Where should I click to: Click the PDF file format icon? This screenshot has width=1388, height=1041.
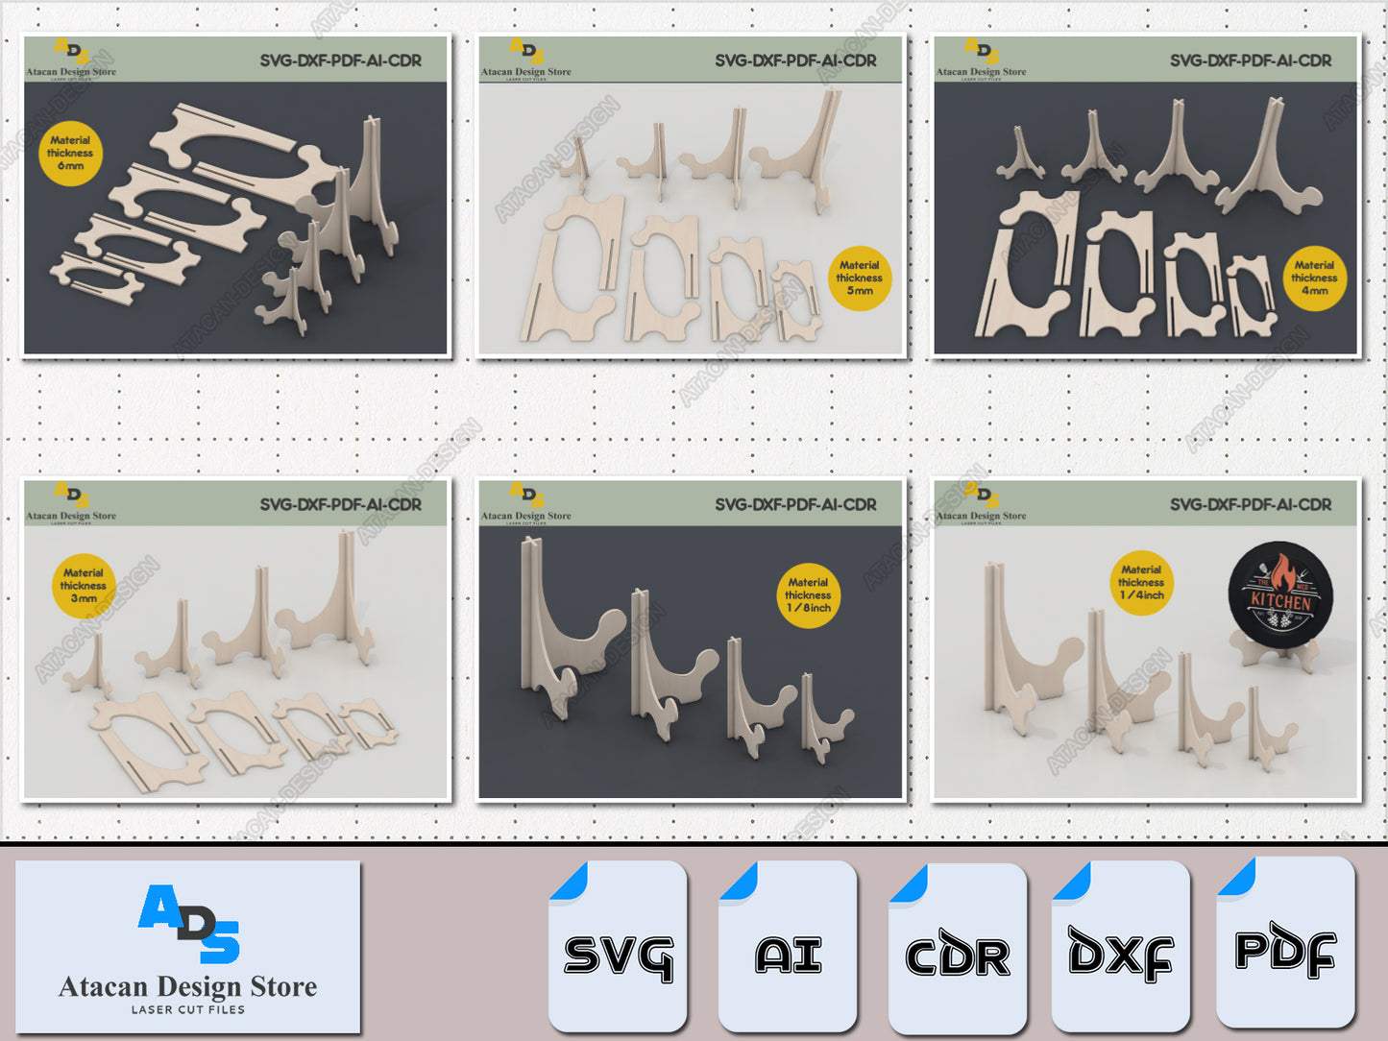pyautogui.click(x=1285, y=945)
